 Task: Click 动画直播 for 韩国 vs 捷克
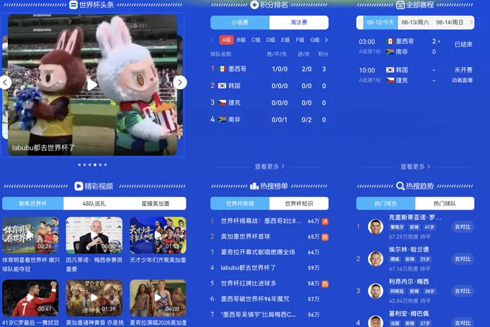click(462, 81)
